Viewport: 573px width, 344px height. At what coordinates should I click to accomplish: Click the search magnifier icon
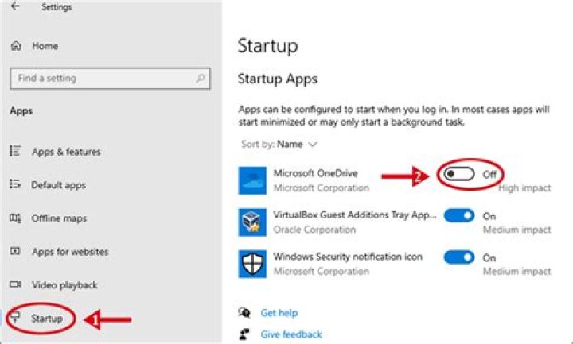click(200, 79)
